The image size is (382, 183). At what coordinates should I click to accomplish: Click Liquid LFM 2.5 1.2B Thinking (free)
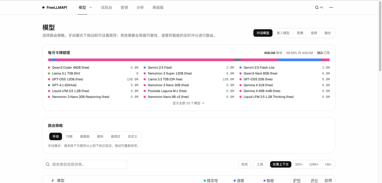click(x=285, y=97)
